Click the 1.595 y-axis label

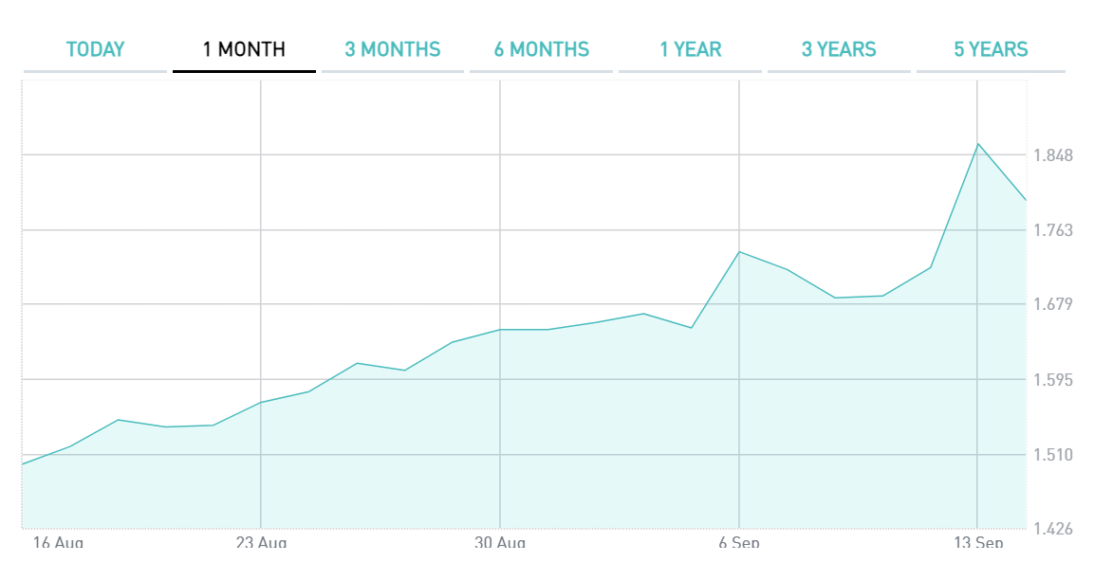point(1053,380)
